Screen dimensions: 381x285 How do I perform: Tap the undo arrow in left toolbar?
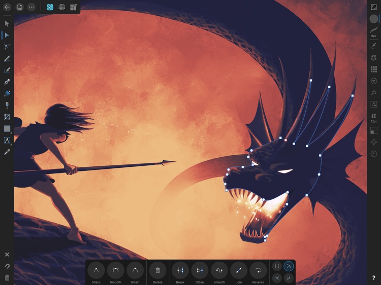coord(7,266)
